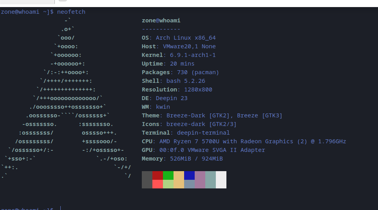Click the pale green color block
Image resolution: width=378 pixels, height=210 pixels.
(168, 184)
